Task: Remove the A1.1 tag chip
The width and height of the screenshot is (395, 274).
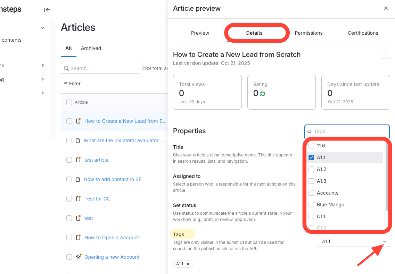Action: click(x=188, y=264)
